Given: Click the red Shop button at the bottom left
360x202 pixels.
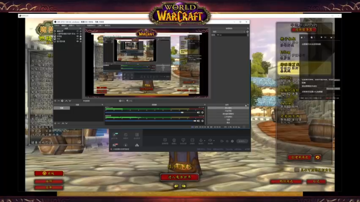Looking at the screenshot, I should [49, 173].
